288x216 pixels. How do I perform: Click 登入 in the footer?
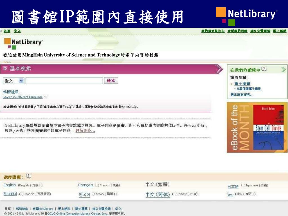point(118,209)
